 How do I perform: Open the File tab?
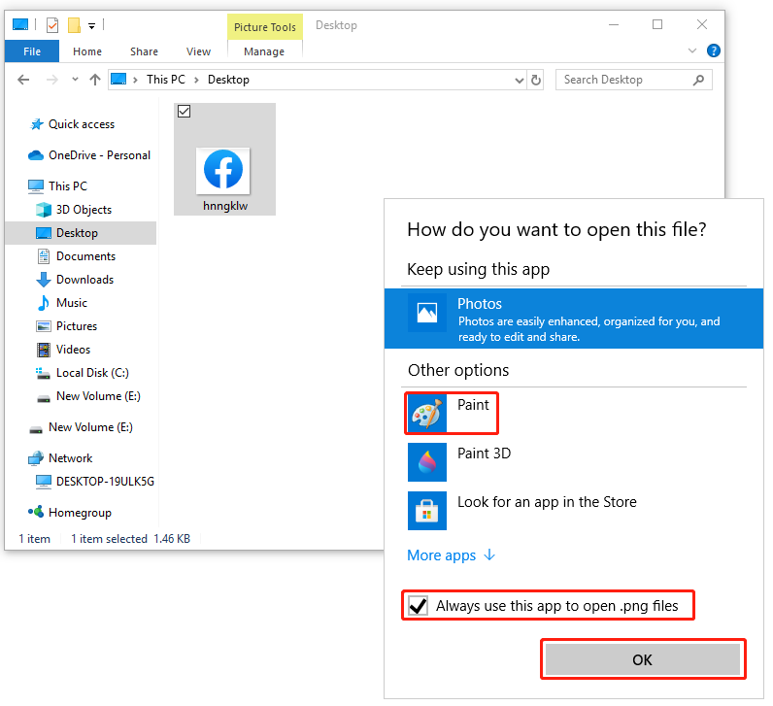click(x=32, y=51)
